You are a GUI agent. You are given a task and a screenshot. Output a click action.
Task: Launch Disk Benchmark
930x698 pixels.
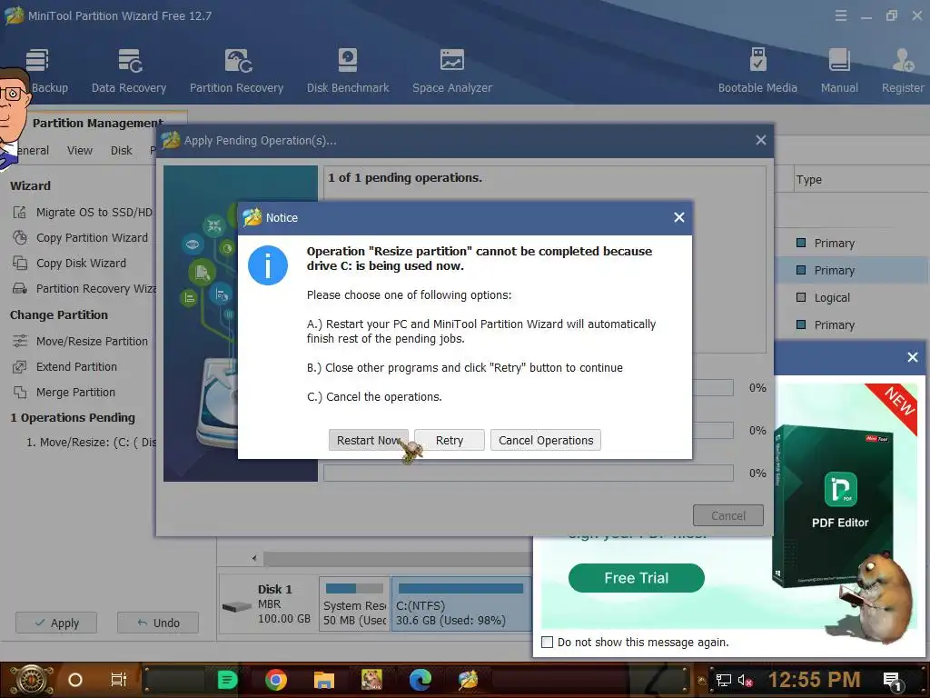pyautogui.click(x=348, y=71)
